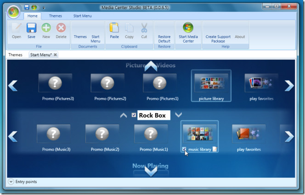Image resolution: width=305 pixels, height=195 pixels.
Task: Select Promo (Music3) placeholder tile
Action: (53, 134)
